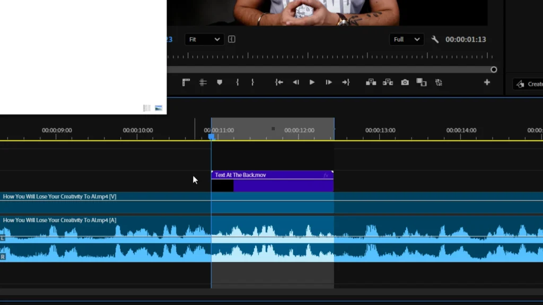Screen dimensions: 543x305
Task: Click the R channel indicator on the audio track
Action: pyautogui.click(x=3, y=257)
